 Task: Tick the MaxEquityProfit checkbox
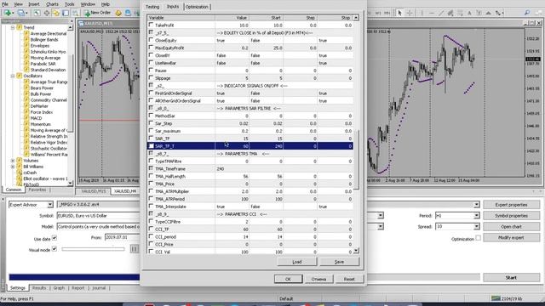151,48
